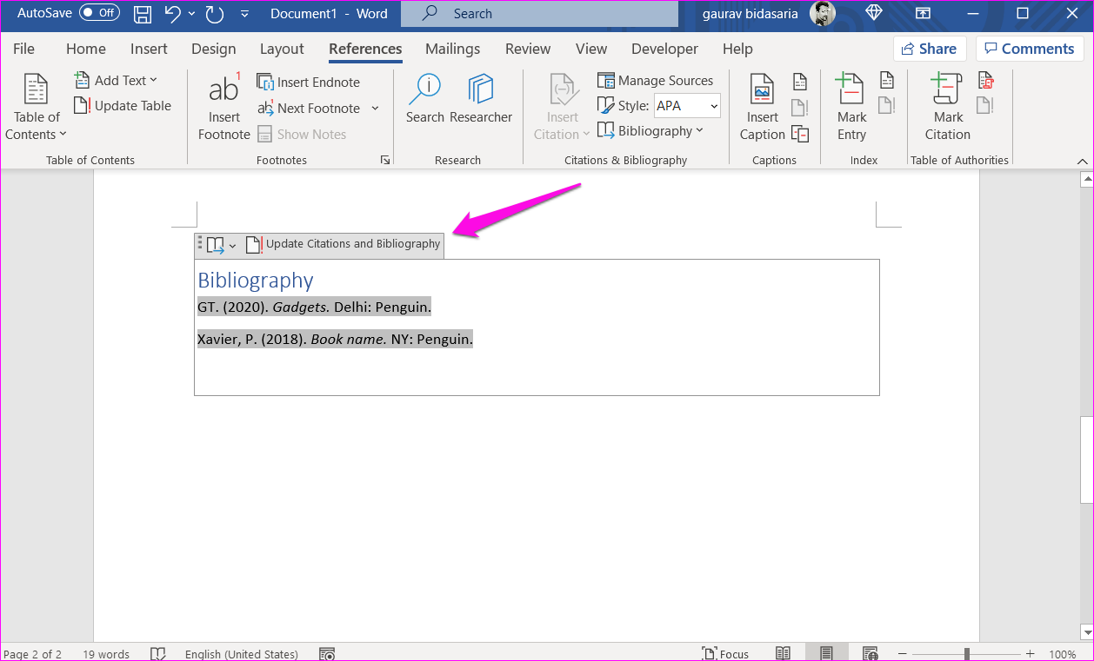This screenshot has height=661, width=1094.
Task: Open the File tab
Action: pos(23,49)
